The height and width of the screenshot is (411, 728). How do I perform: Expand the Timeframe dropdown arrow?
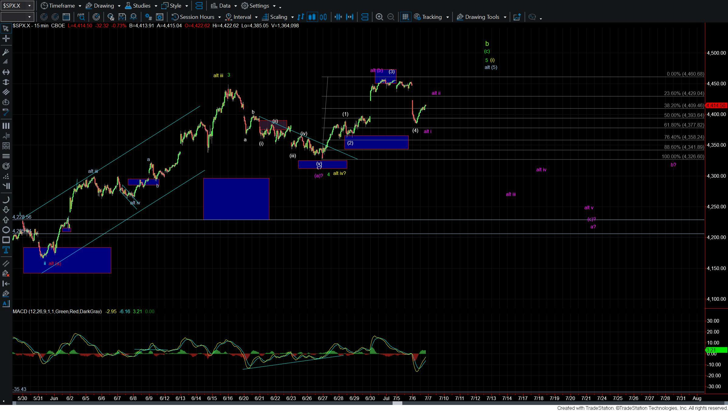[x=80, y=6]
